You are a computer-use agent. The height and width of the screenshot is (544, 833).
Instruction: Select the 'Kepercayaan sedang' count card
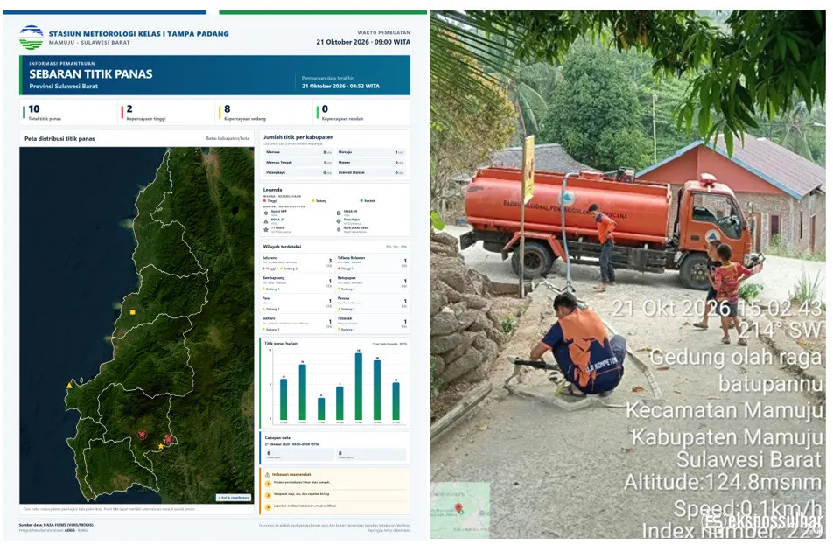tap(263, 113)
